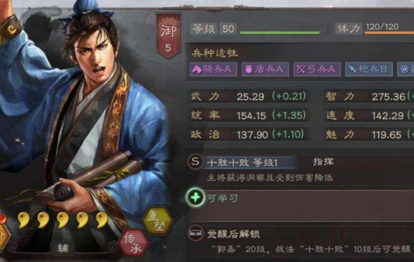Click the 可学习 empty skill slot
Image resolution: width=414 pixels, height=262 pixels.
point(300,206)
